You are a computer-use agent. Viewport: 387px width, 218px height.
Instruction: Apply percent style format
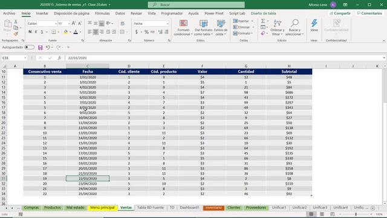[146, 32]
